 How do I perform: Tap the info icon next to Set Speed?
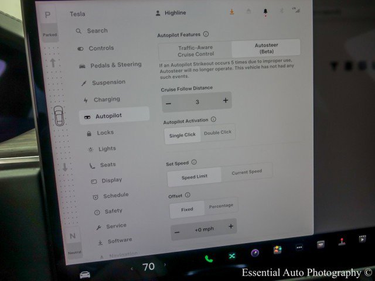(194, 162)
